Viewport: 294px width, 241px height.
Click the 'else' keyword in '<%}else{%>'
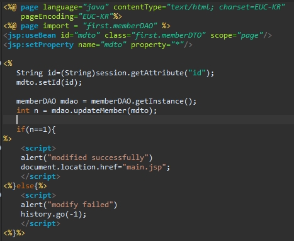[25, 186]
